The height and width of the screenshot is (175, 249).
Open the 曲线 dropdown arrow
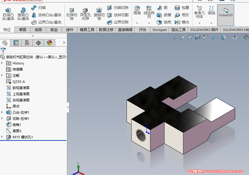211,23
